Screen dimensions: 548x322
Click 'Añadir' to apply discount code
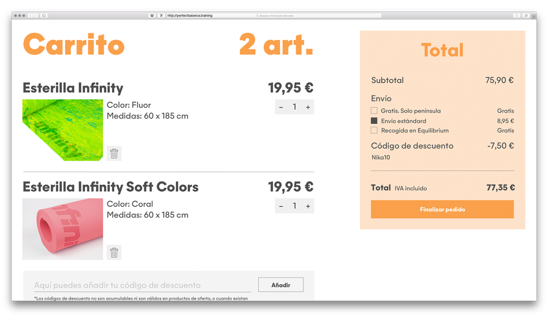280,285
